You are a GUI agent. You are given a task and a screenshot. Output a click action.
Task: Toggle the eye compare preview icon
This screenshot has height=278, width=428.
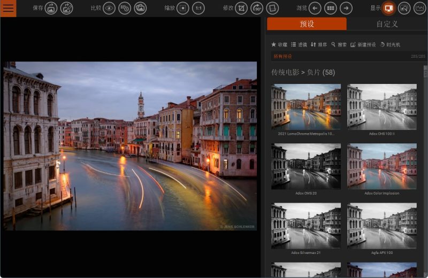click(x=109, y=8)
